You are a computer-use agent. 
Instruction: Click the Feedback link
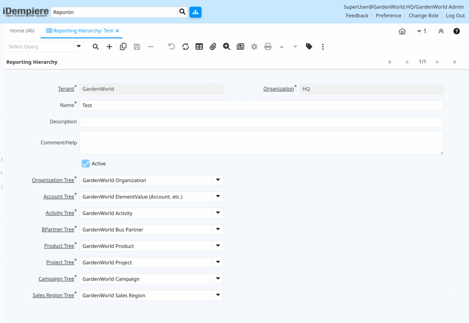click(x=357, y=16)
